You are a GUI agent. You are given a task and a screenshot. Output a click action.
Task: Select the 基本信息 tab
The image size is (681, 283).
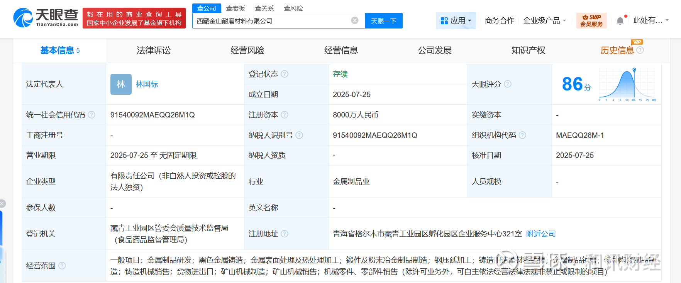(60, 50)
